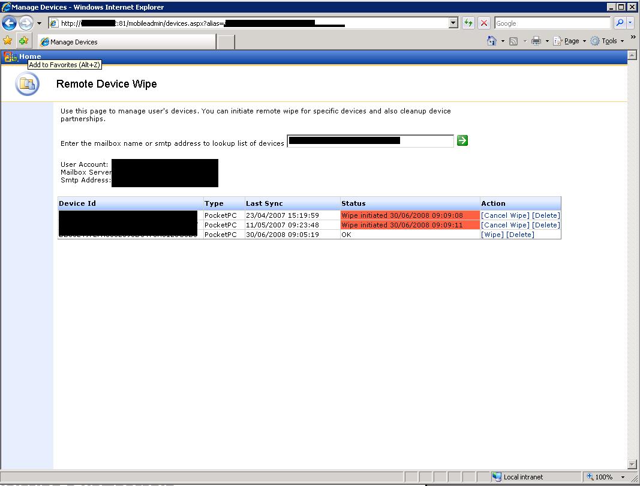Image resolution: width=640 pixels, height=486 pixels.
Task: Select last sync '30/06/2008 09:05:19'
Action: point(282,235)
